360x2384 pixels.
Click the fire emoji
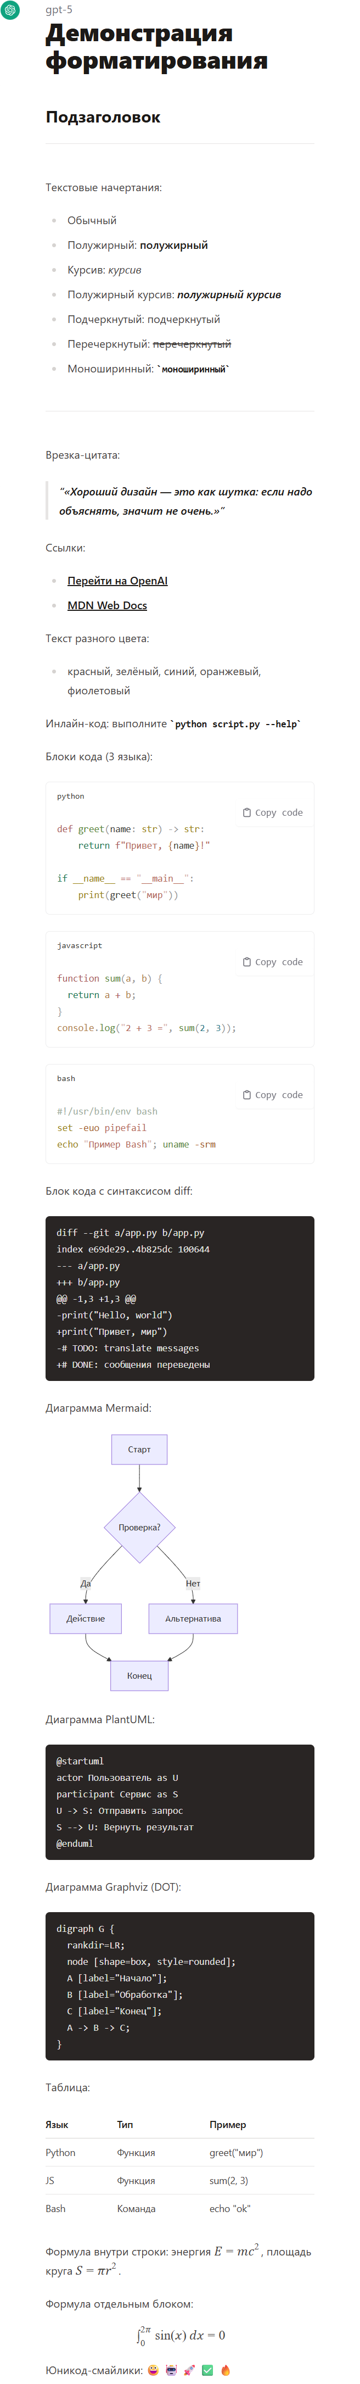pyautogui.click(x=226, y=2370)
